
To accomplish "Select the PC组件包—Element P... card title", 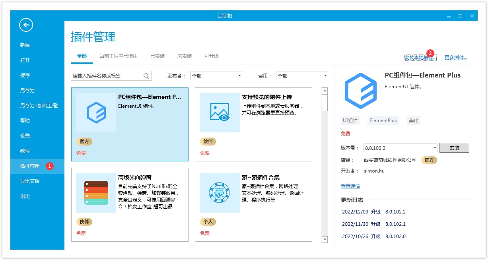I will tap(150, 97).
